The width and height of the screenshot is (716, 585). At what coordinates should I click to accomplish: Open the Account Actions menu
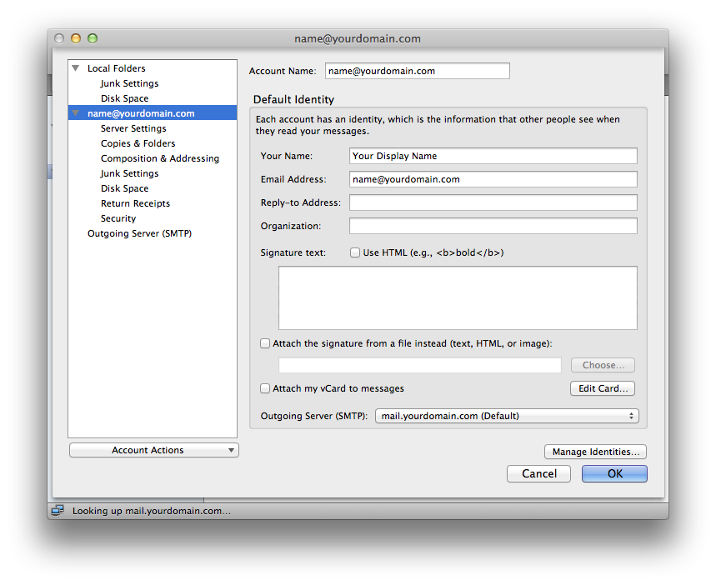(x=153, y=449)
